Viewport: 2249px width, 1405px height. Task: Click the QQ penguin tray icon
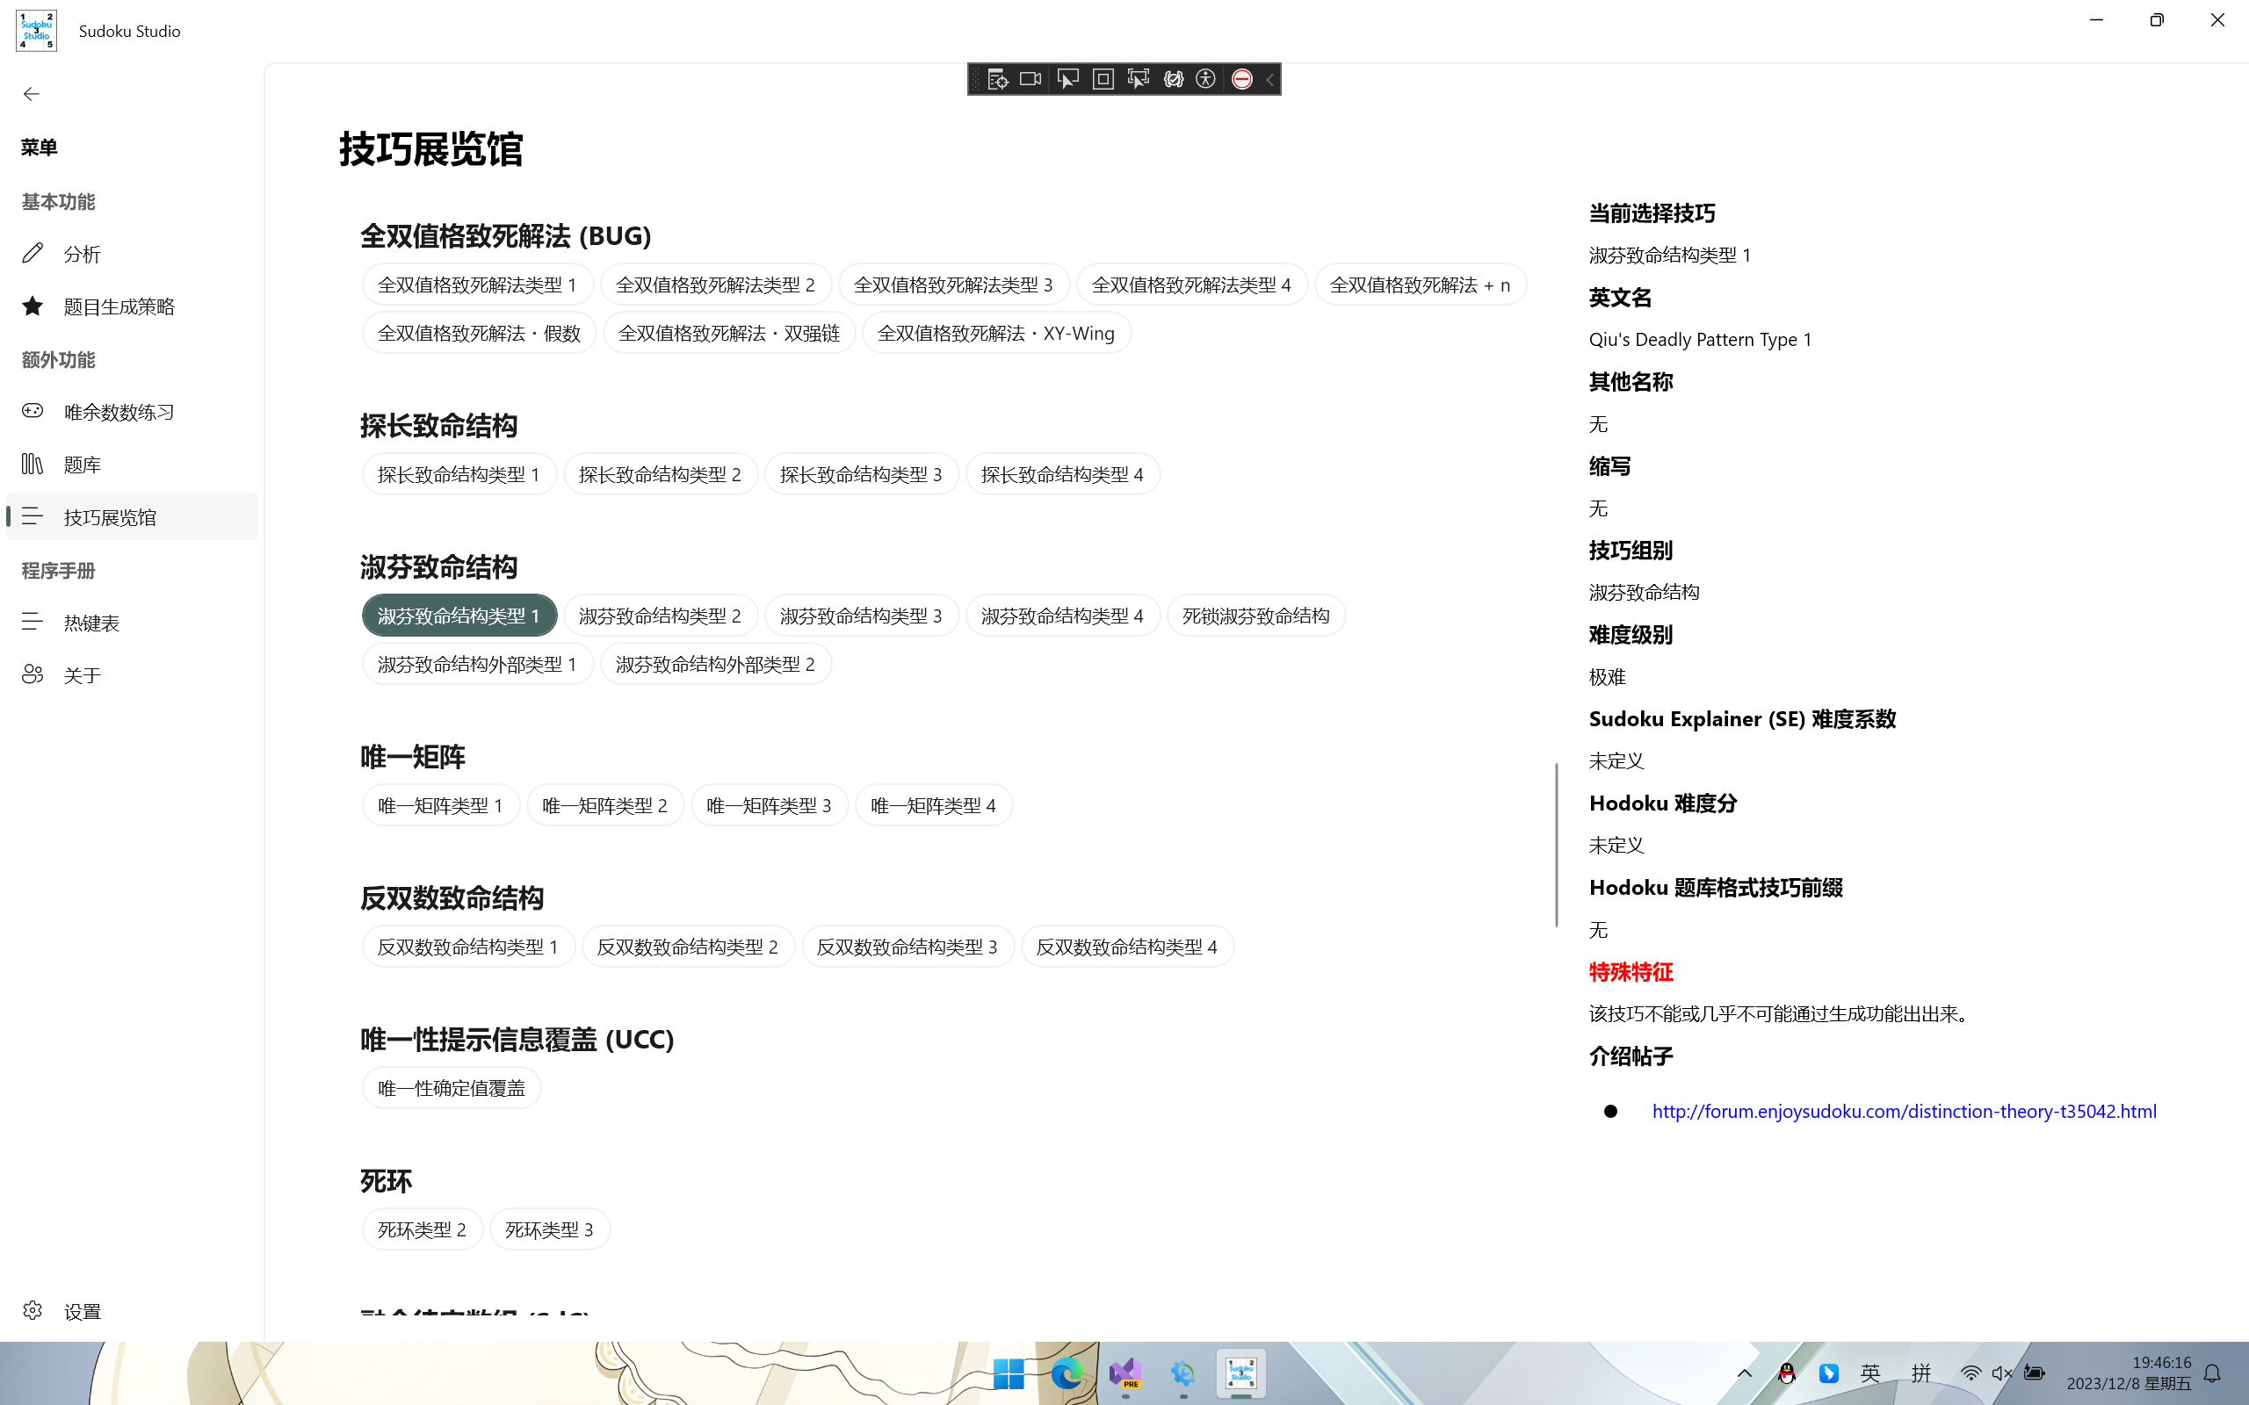[x=1786, y=1373]
